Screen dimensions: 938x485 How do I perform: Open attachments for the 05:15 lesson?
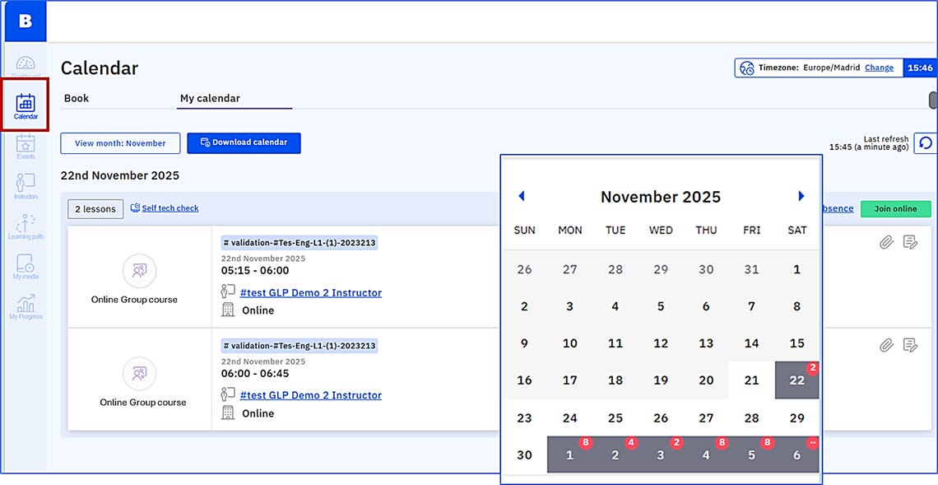[x=886, y=242]
